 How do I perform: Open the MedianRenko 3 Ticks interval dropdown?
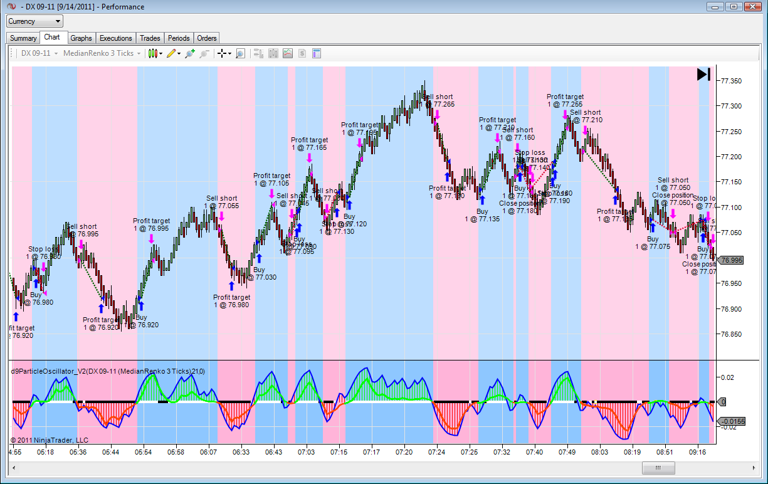coord(103,53)
